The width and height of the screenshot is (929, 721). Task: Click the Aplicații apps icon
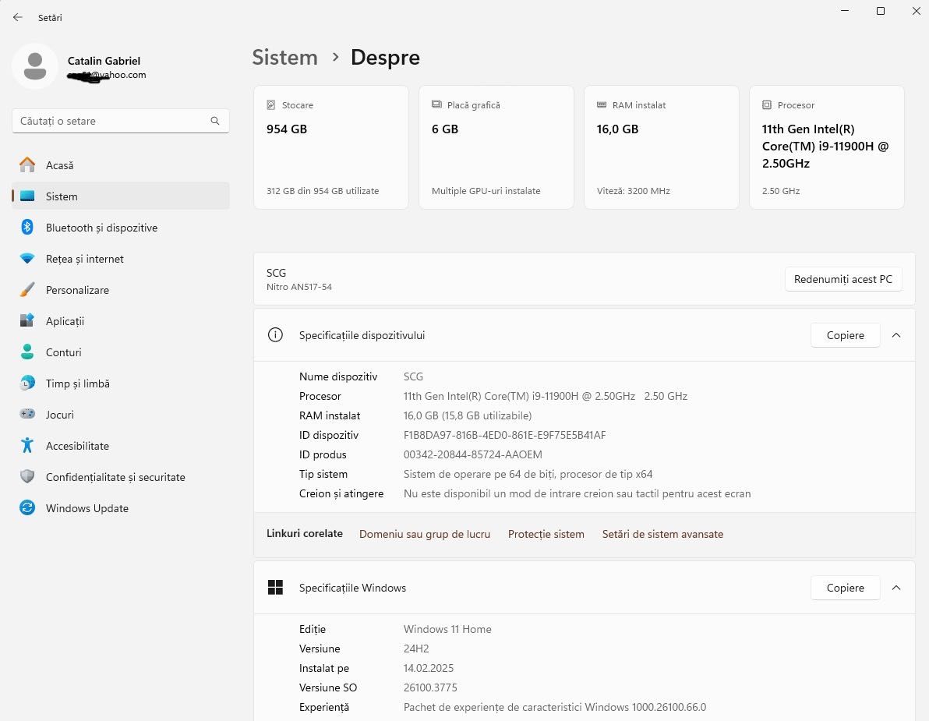point(27,320)
